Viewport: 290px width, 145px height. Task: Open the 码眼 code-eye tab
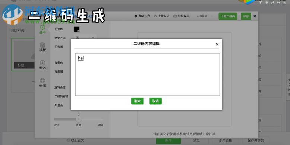(x=42, y=83)
